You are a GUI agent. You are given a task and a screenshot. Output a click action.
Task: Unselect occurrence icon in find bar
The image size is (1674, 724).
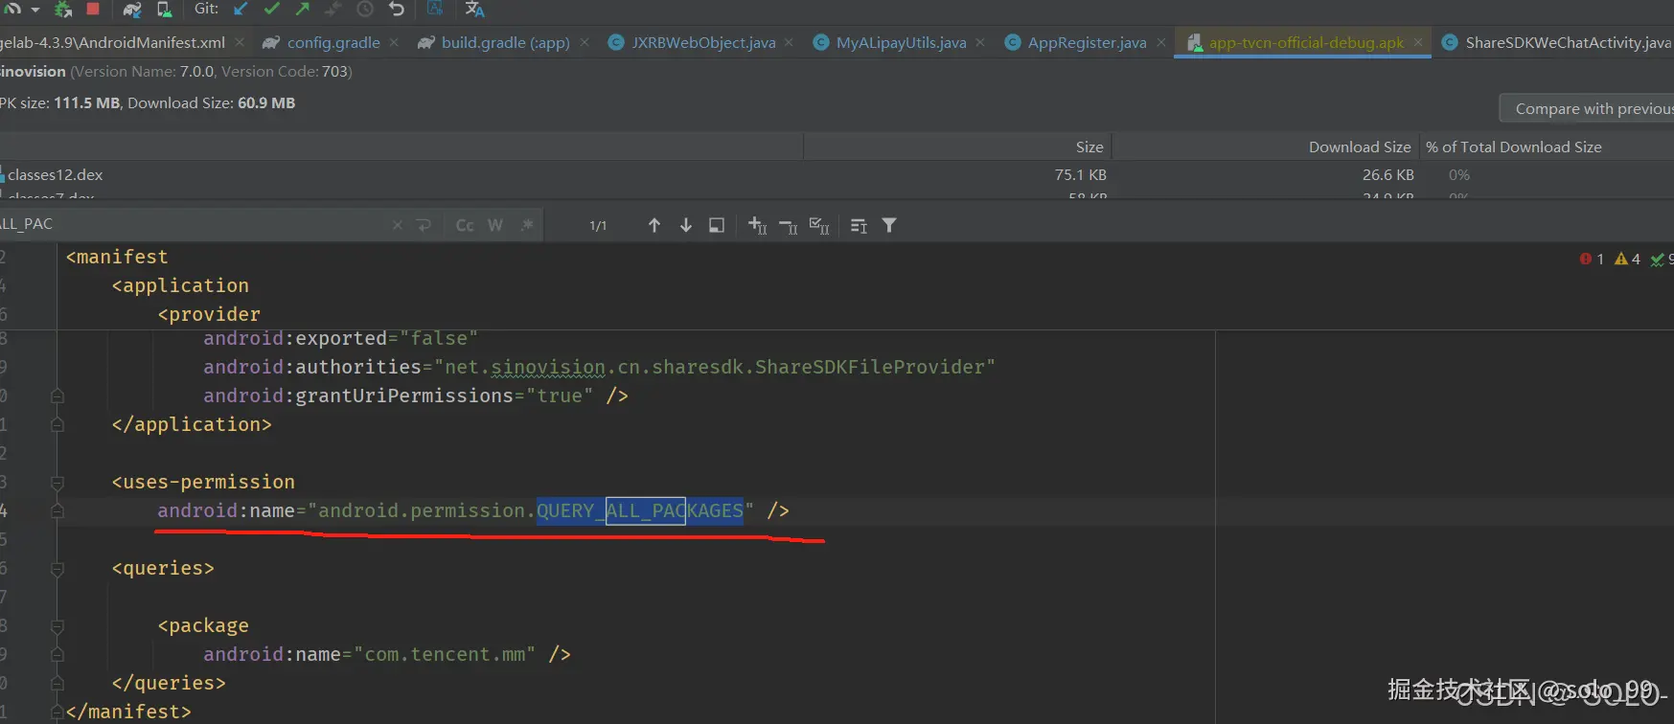pyautogui.click(x=788, y=226)
